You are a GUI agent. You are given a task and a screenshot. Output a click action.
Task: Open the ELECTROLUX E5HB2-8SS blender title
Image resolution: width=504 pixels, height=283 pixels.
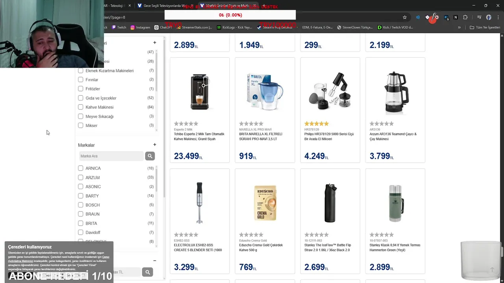pyautogui.click(x=198, y=248)
